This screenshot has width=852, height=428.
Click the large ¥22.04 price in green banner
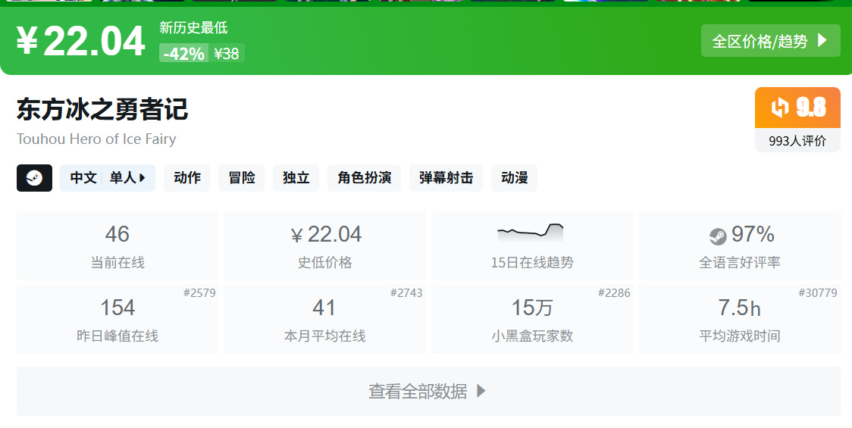(x=80, y=41)
